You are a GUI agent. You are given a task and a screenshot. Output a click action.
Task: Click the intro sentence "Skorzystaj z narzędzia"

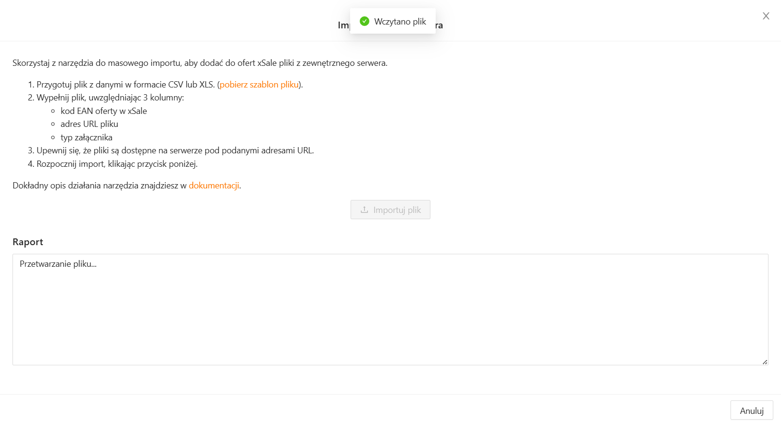(200, 63)
